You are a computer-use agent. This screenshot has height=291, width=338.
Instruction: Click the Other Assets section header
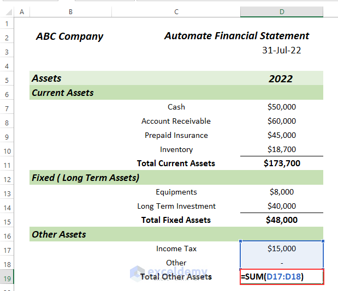(x=59, y=234)
